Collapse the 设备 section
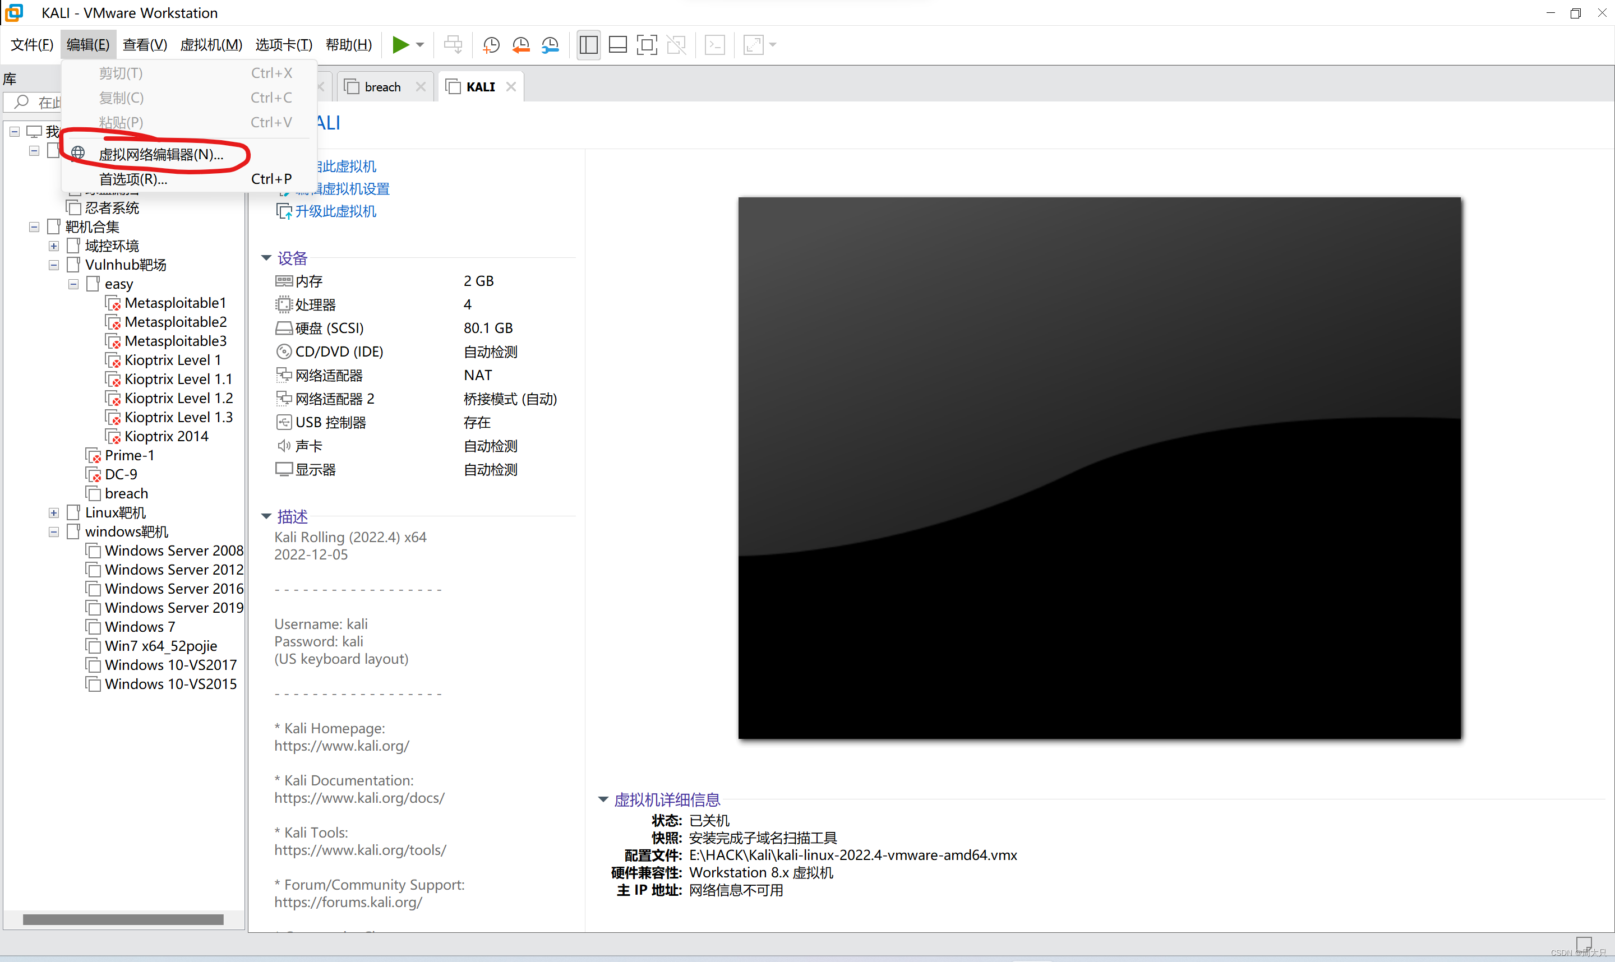 pos(266,258)
